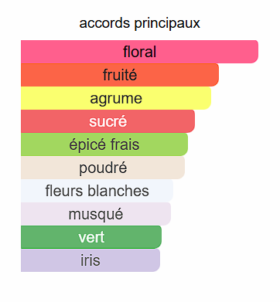Choose the yellow agrume accord bar
Viewport: 280px width, 302px height.
(x=116, y=98)
